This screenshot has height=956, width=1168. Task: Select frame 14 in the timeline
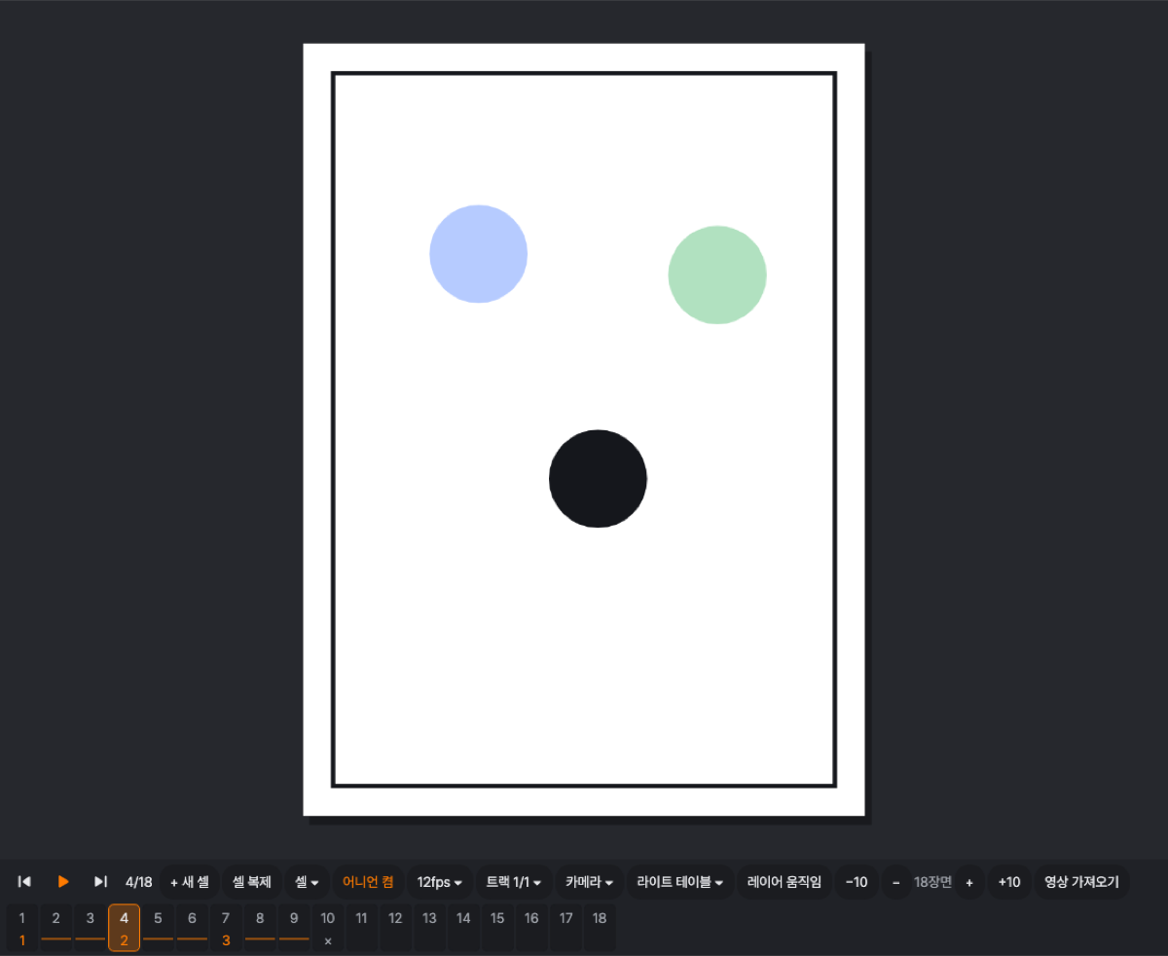point(463,928)
